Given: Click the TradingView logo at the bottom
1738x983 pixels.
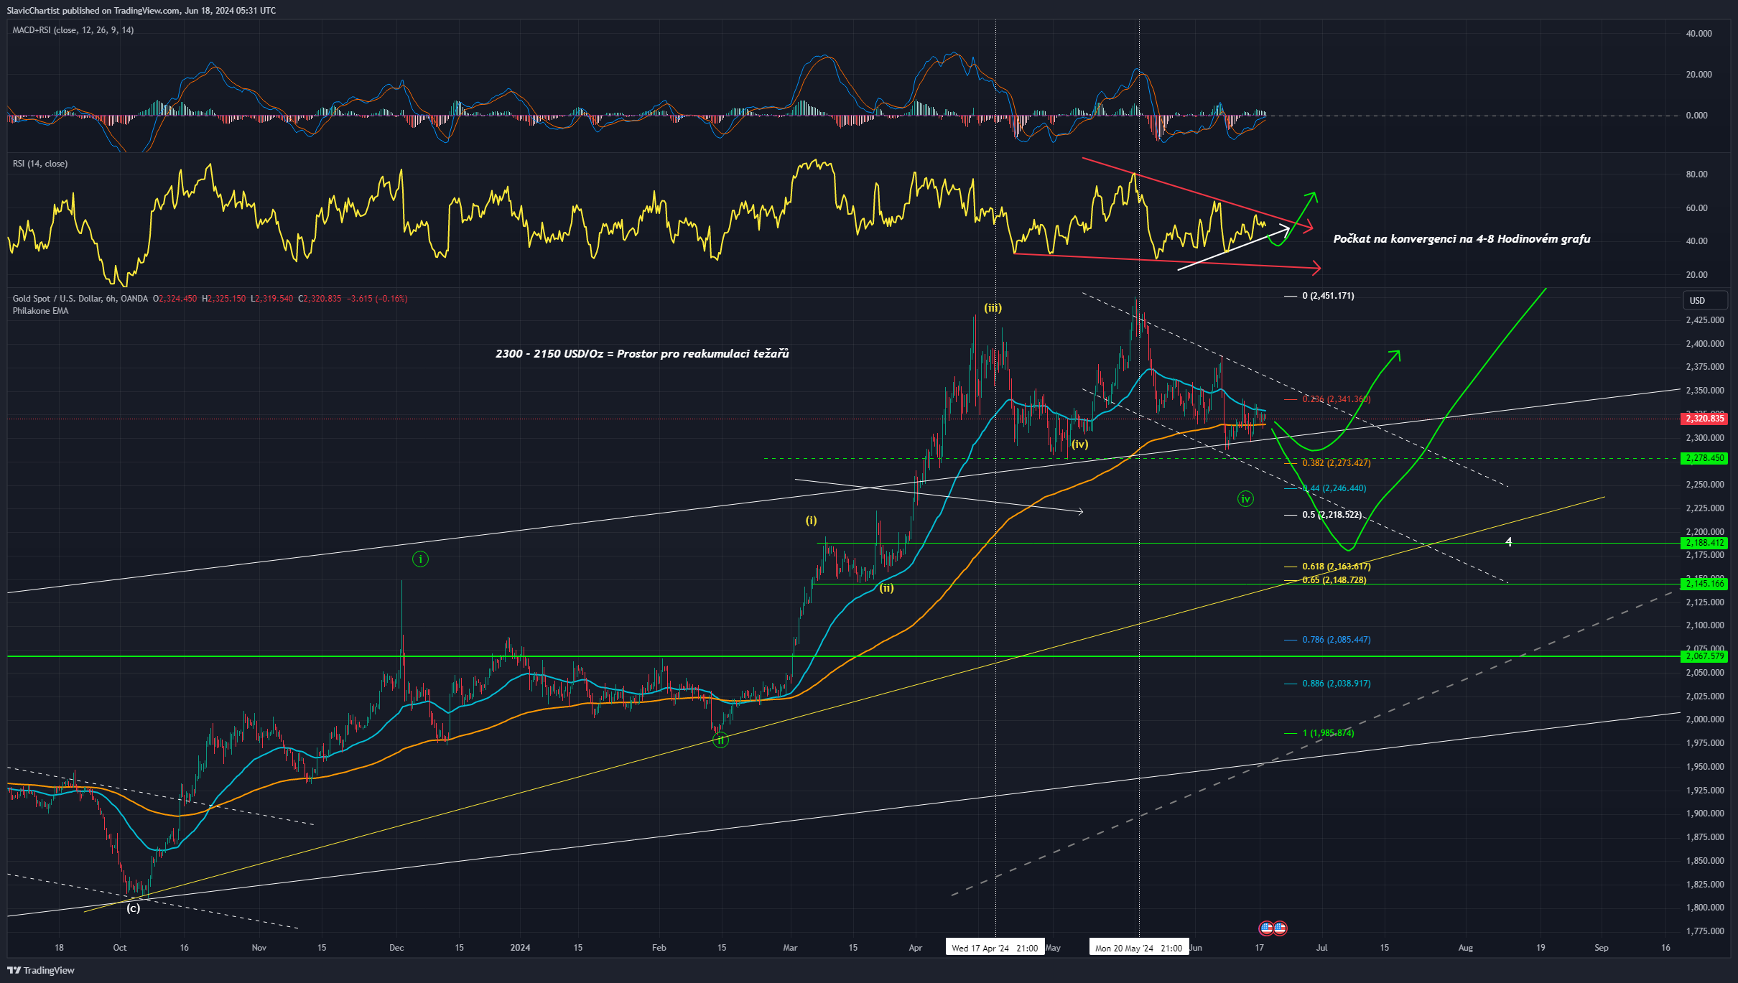Looking at the screenshot, I should (41, 970).
